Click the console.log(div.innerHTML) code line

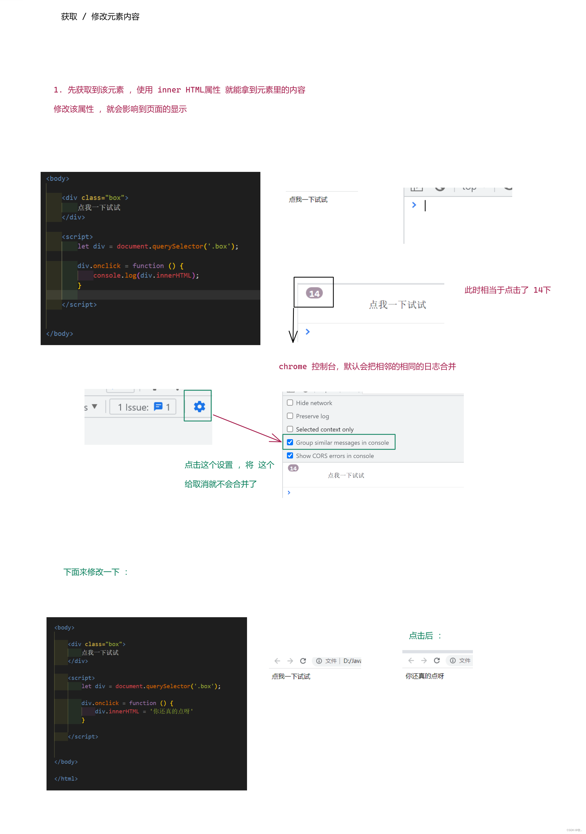point(146,275)
